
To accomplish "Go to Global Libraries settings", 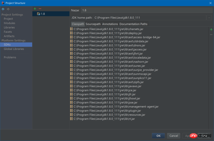I will click(14, 49).
